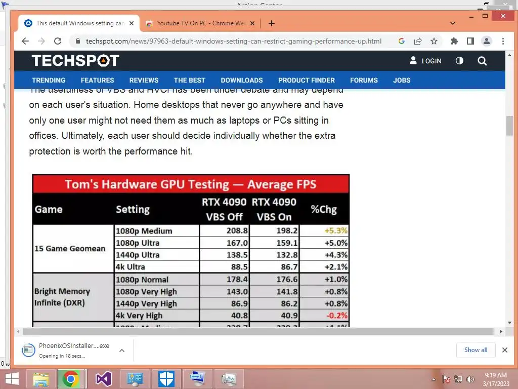The height and width of the screenshot is (389, 518).
Task: Open the performance monitor taskbar icon
Action: [x=229, y=379]
